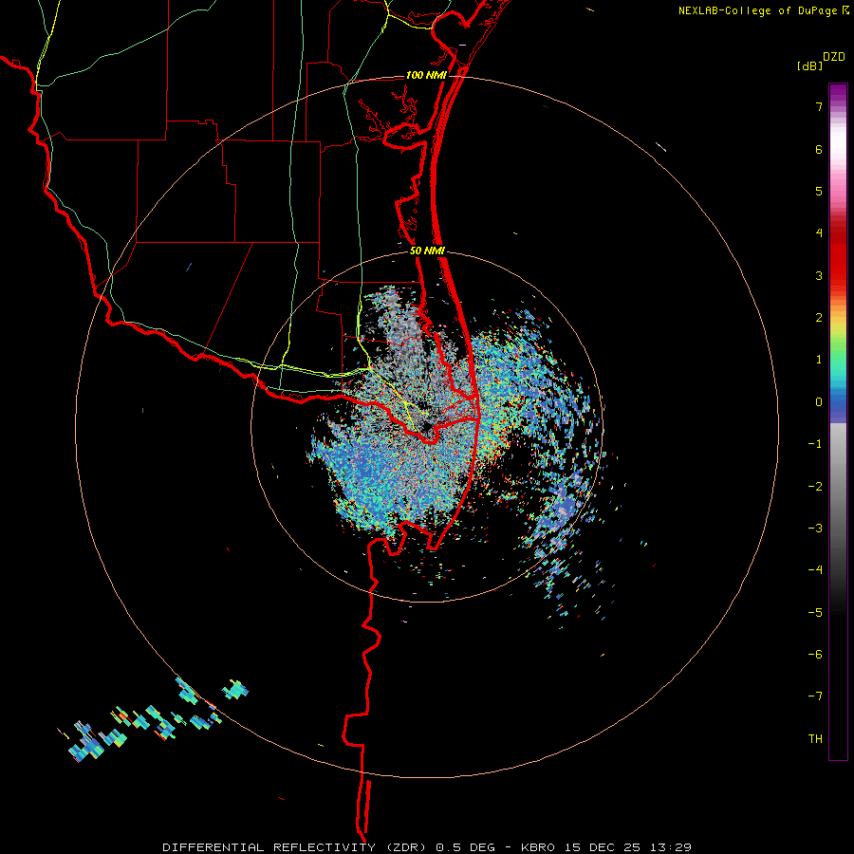854x854 pixels.
Task: Click the 3 value on color scale
Action: tap(819, 275)
